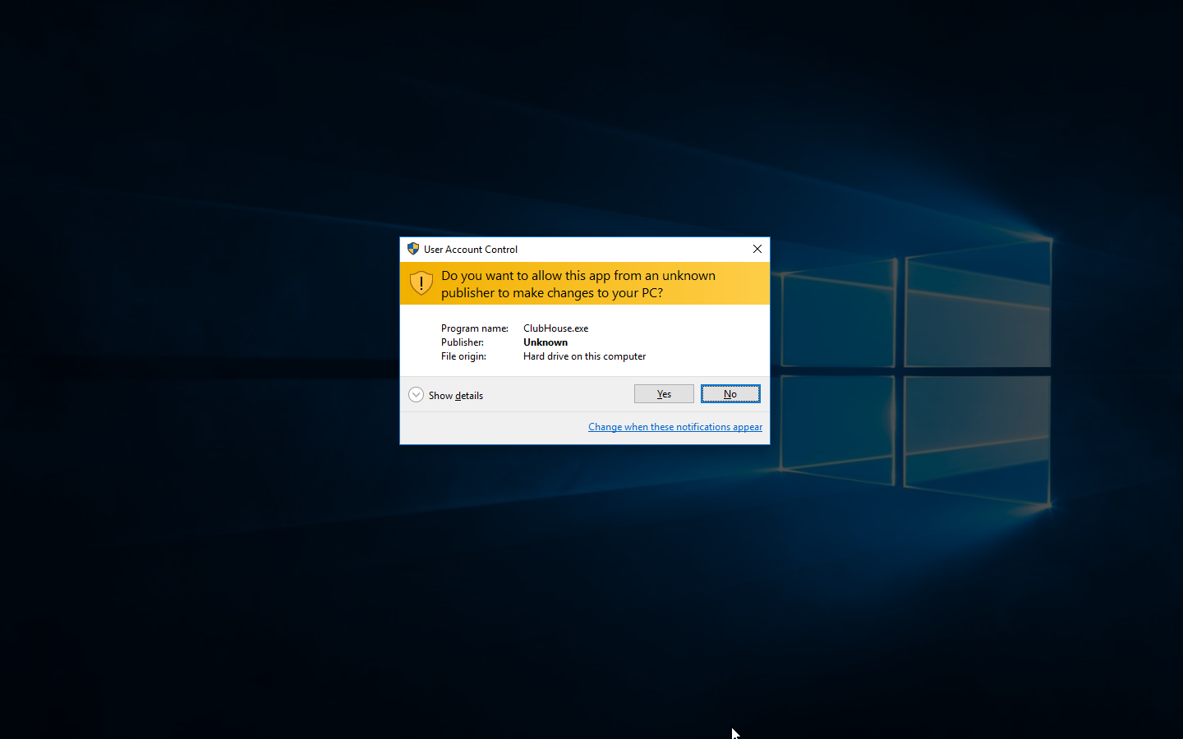Close the User Account Control dialog

[757, 249]
